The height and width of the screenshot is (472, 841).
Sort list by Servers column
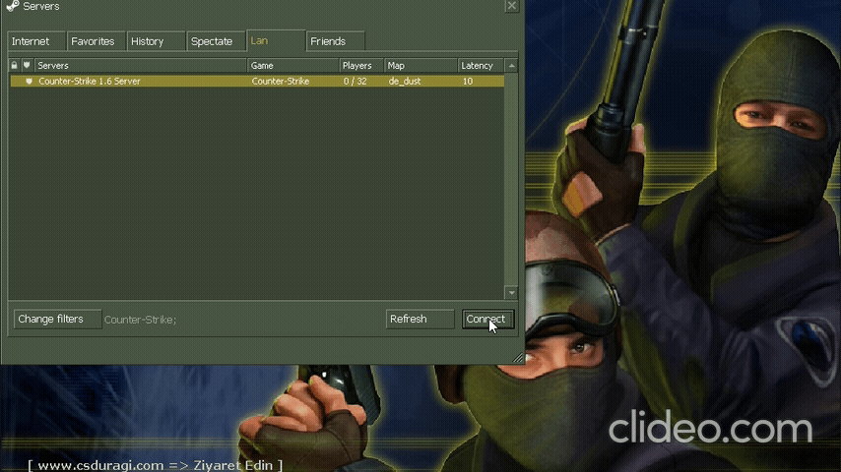[141, 65]
